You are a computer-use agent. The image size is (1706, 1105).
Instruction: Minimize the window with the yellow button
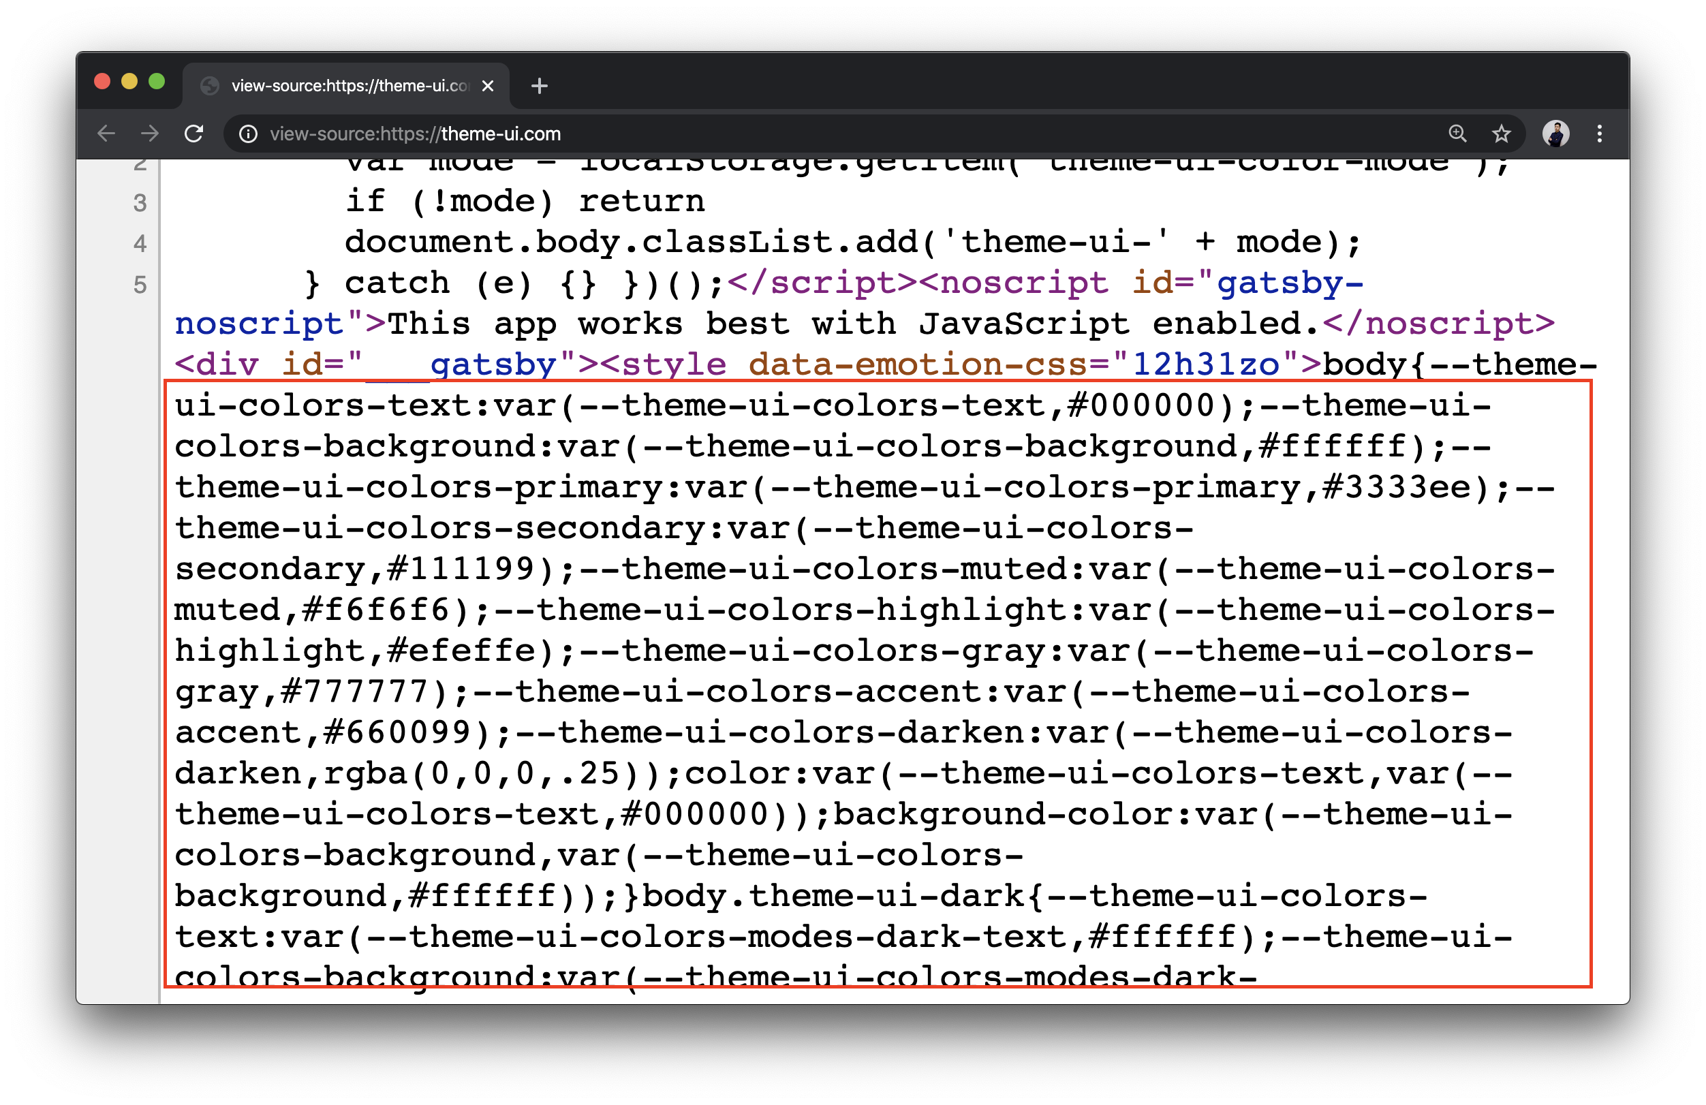tap(129, 81)
